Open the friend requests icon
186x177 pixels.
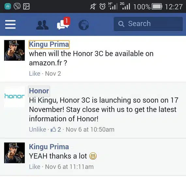coord(42,25)
